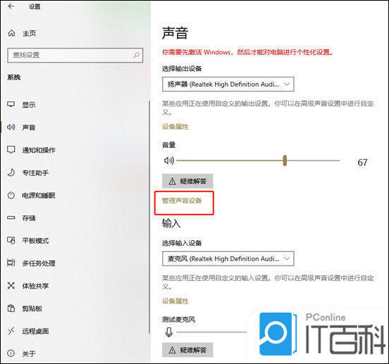
Task: Select the 显示 monitor icon
Action: tap(11, 104)
